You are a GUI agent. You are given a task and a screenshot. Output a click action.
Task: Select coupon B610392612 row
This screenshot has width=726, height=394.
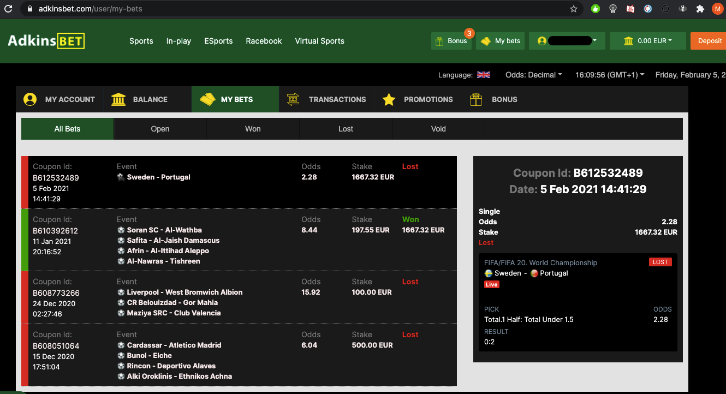(239, 240)
